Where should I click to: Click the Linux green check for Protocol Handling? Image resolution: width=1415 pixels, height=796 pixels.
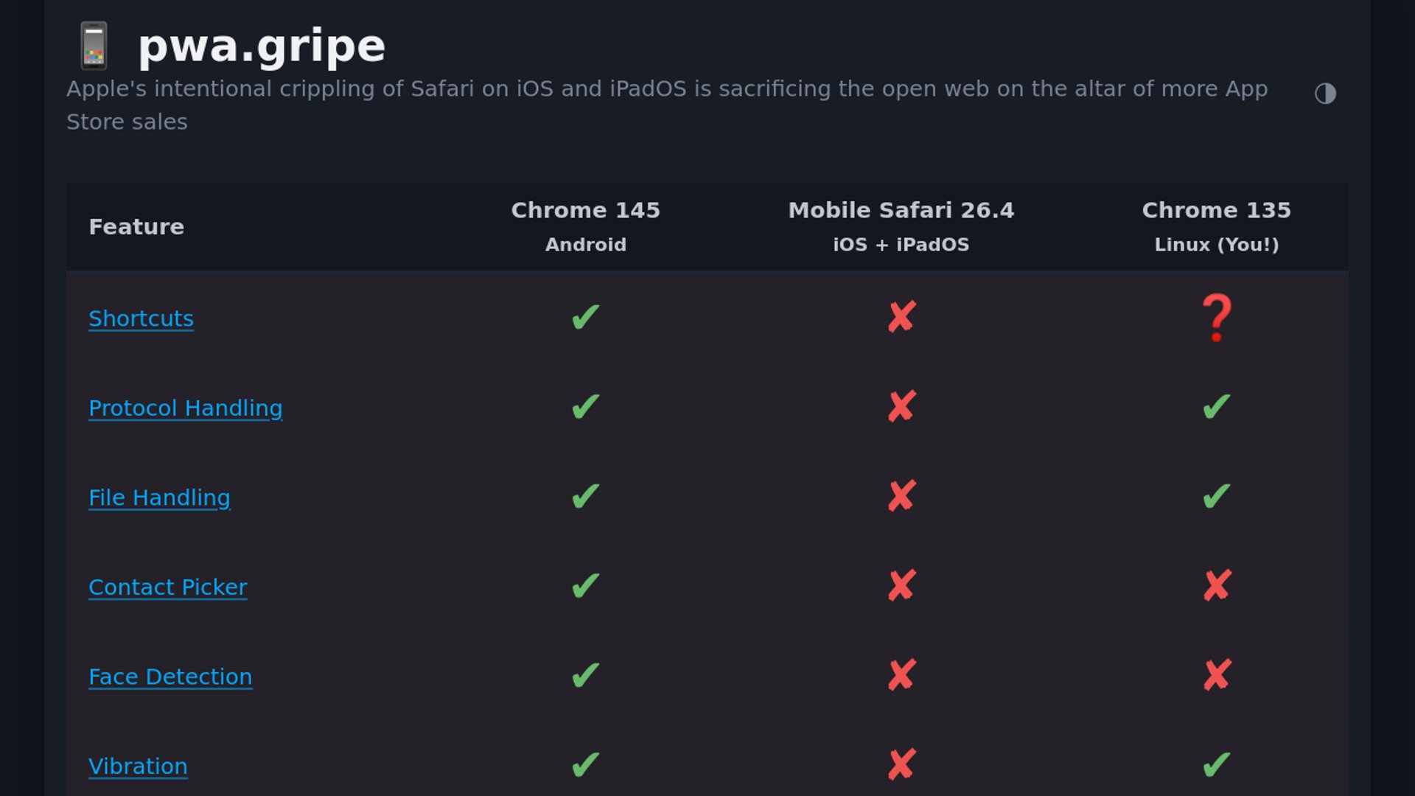click(1217, 407)
